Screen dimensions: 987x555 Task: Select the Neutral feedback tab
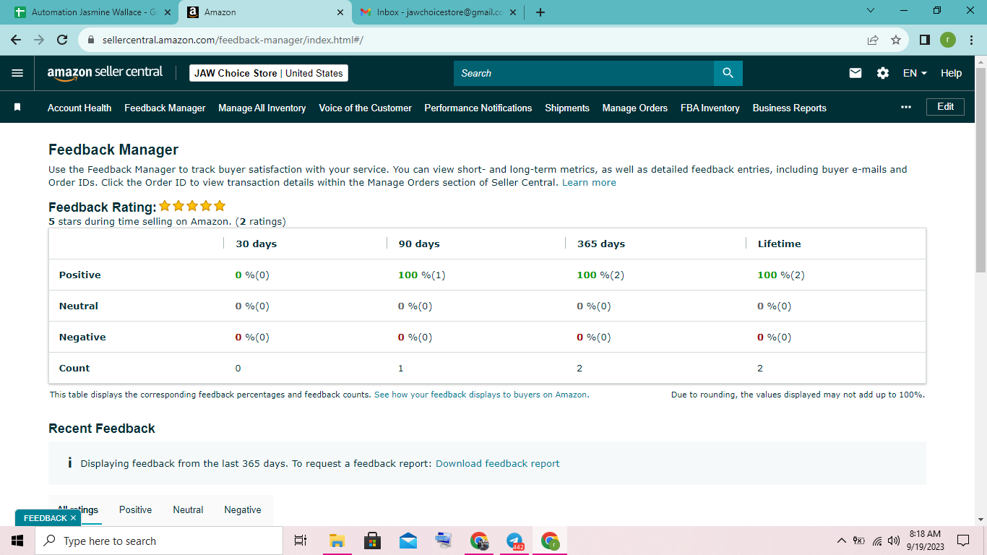pyautogui.click(x=188, y=509)
